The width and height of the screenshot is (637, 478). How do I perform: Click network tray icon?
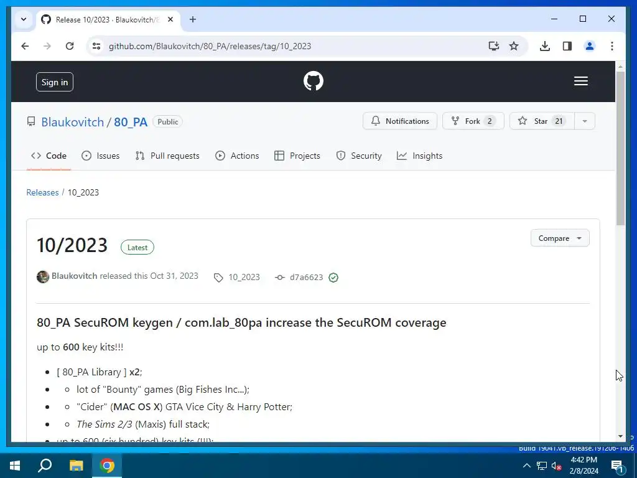point(542,466)
